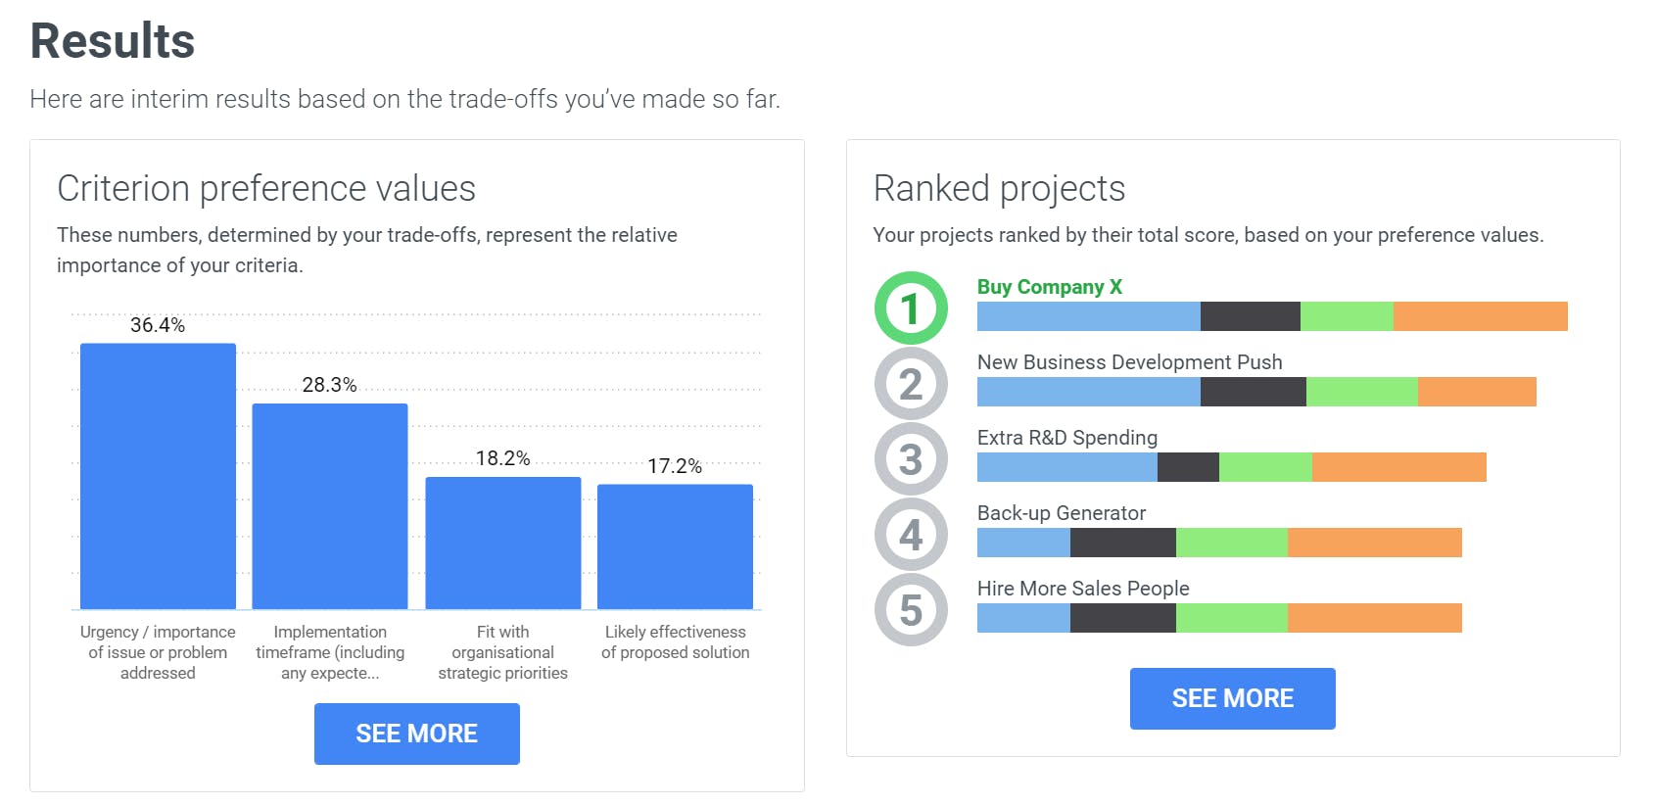
Task: Click the 17.2% Likely effectiveness bar
Action: click(x=675, y=544)
